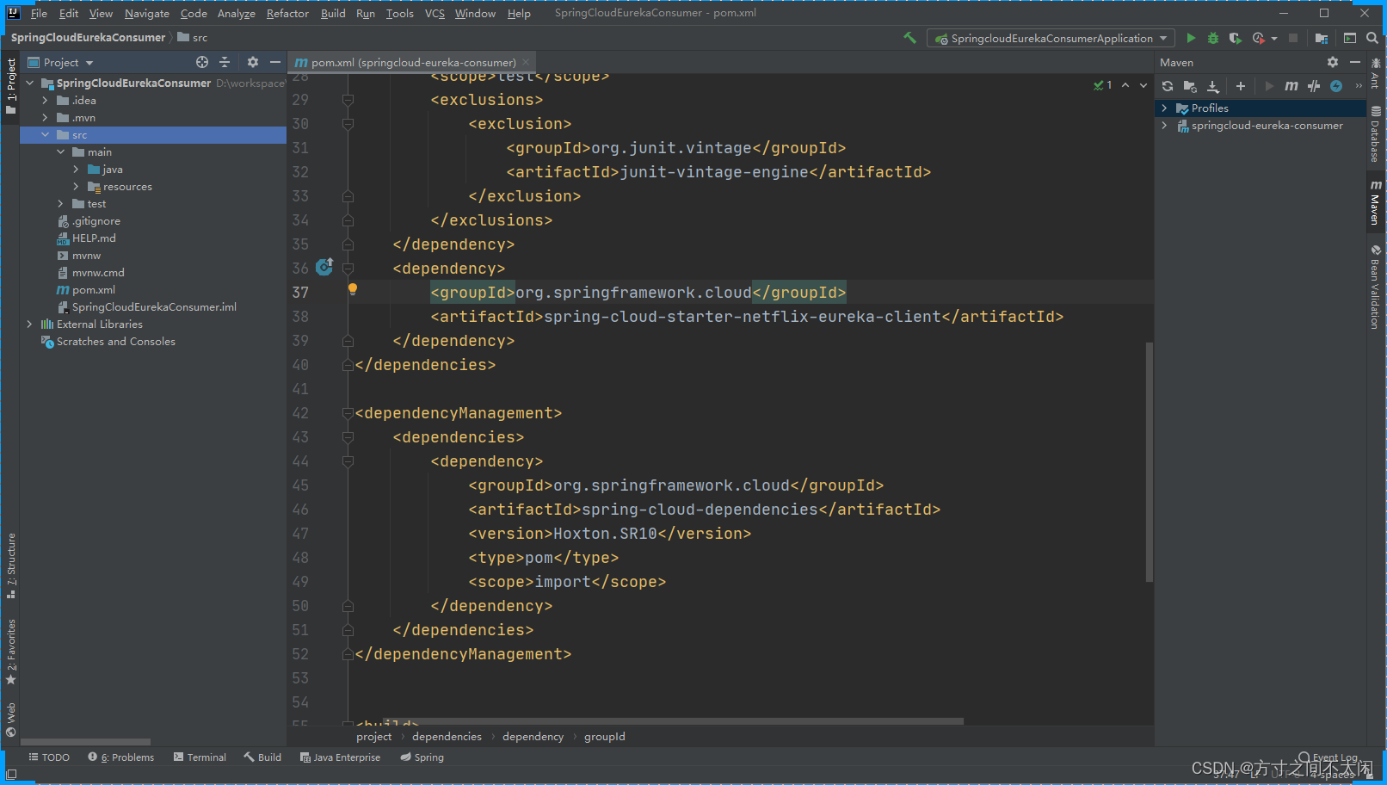
Task: Execute Maven goal 'm' icon
Action: pos(1291,86)
